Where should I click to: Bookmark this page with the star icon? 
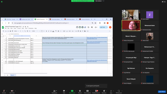(x=95, y=23)
